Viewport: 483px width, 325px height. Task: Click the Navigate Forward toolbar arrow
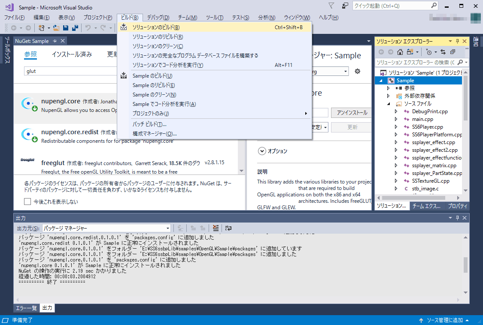pyautogui.click(x=28, y=28)
